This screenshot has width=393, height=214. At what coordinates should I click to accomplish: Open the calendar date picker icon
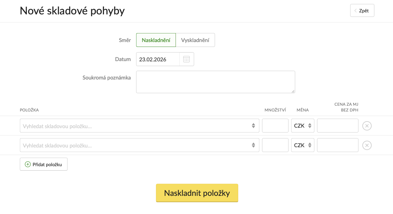coord(186,59)
